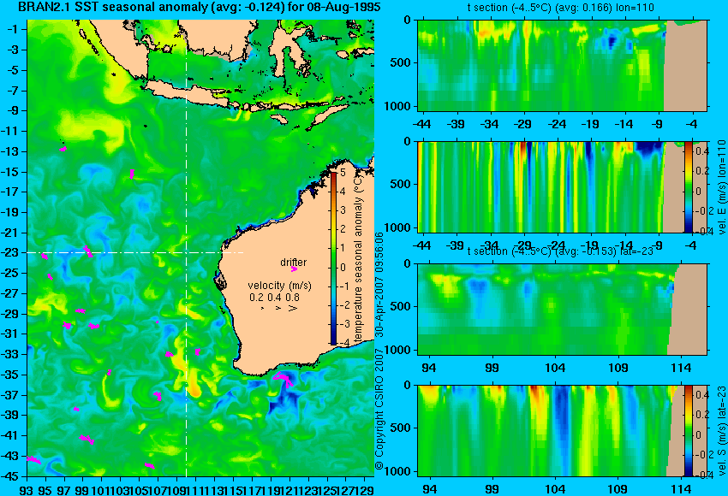Click the horizontal dash-dot section line at latitude -23
The image size is (728, 496).
click(x=135, y=252)
